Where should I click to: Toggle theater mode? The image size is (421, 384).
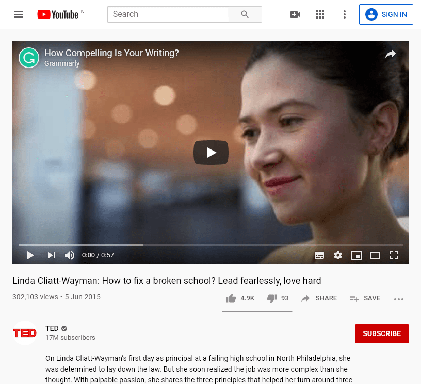[x=375, y=255]
